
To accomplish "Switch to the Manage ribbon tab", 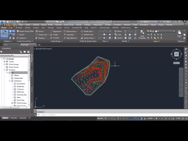I will (51, 28).
